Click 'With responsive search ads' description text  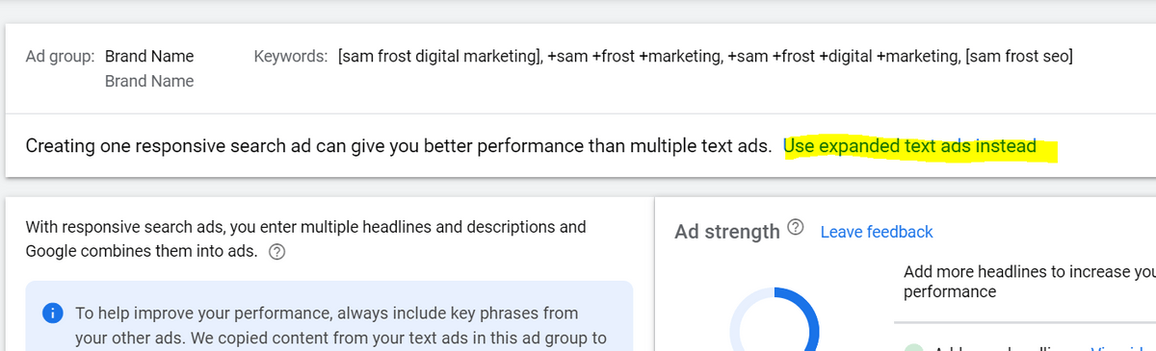(x=305, y=239)
